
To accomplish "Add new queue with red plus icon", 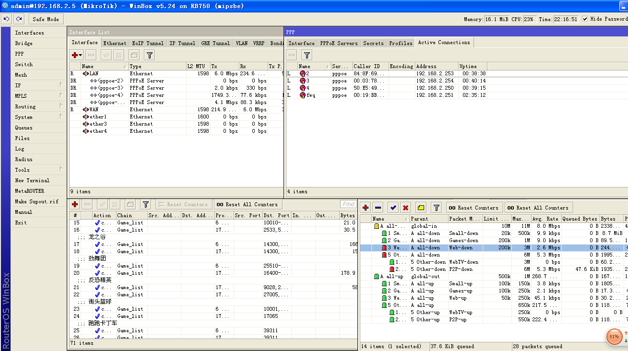I will click(366, 208).
